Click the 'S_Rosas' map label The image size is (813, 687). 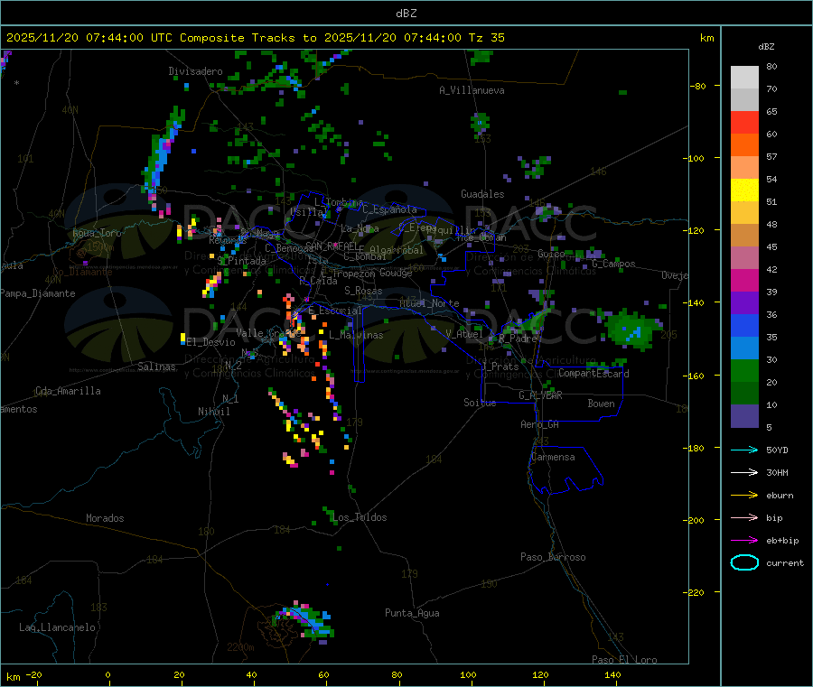(363, 291)
